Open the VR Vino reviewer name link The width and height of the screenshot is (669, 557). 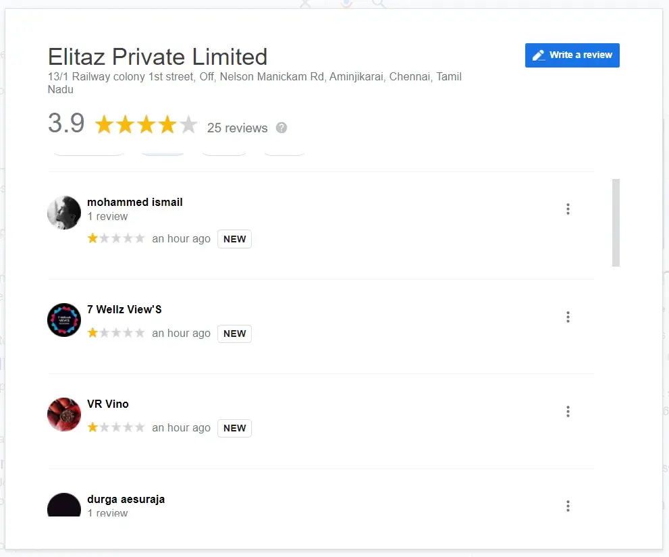pyautogui.click(x=108, y=404)
